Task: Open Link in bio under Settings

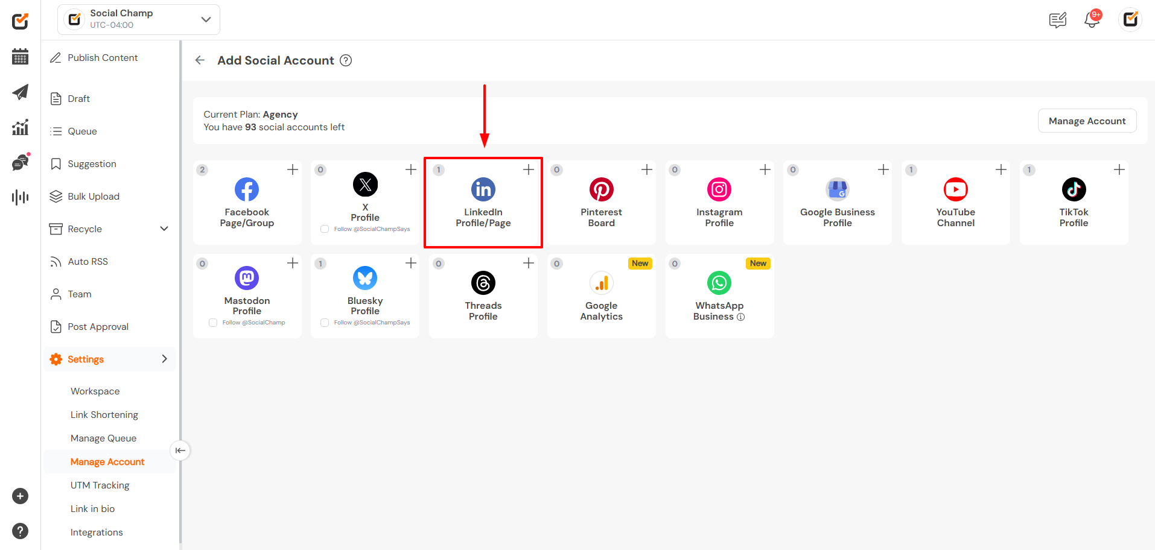Action: point(92,509)
